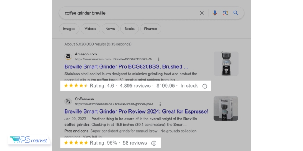
Task: Show info about the Coffeeness rating snippet
Action: (x=154, y=143)
